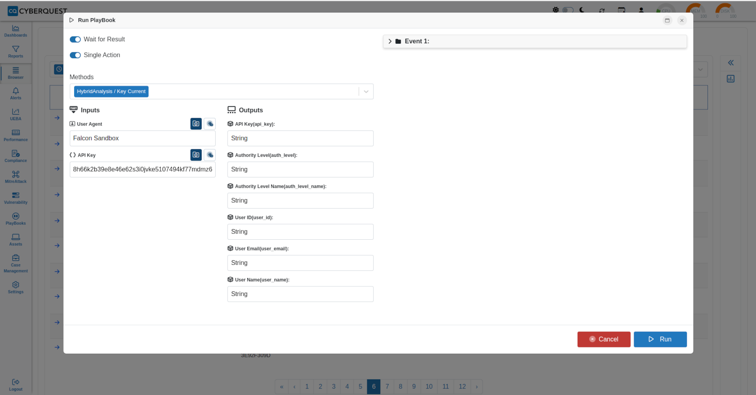Open Assets section in sidebar

click(16, 240)
